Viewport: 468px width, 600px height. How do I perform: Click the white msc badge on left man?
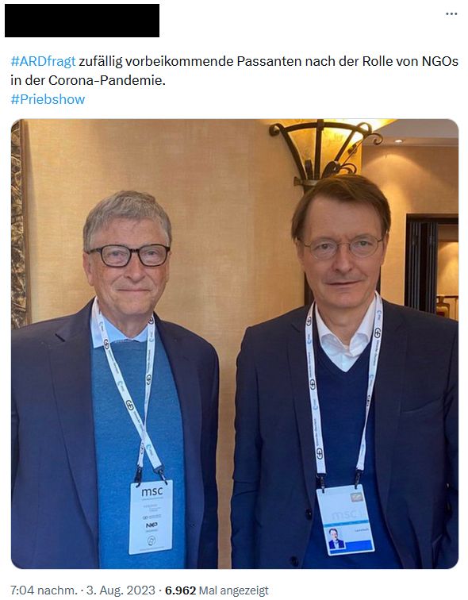(x=151, y=517)
